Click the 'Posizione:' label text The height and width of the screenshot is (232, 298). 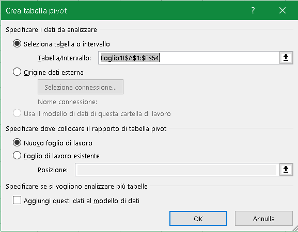point(53,170)
